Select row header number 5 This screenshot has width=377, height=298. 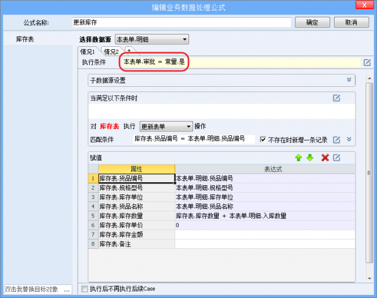coord(93,216)
